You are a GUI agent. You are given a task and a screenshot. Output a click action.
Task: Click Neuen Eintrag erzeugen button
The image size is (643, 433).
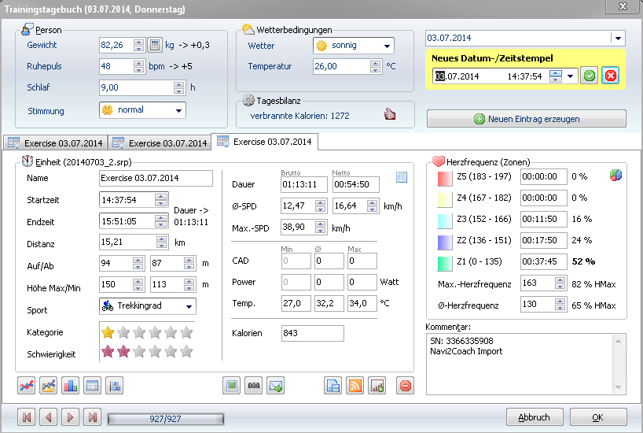527,119
